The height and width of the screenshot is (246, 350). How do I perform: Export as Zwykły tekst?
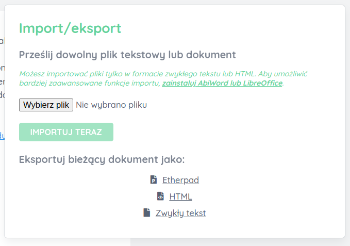[x=180, y=213]
